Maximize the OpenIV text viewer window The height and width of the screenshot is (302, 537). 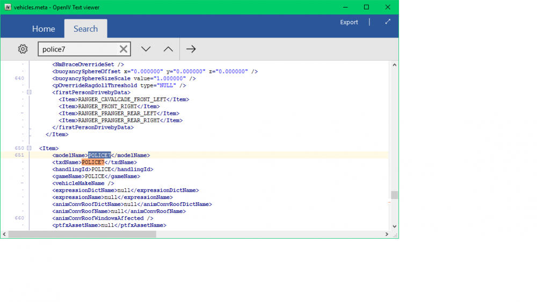(x=366, y=8)
